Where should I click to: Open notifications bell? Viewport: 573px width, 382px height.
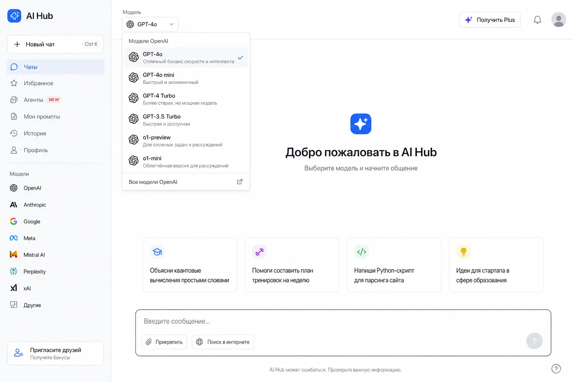point(537,20)
